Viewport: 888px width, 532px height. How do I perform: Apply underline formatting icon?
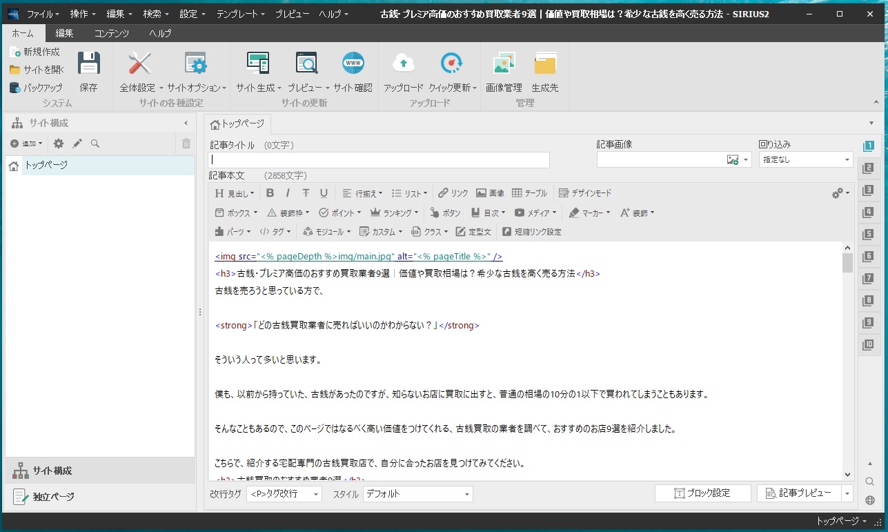tap(324, 193)
